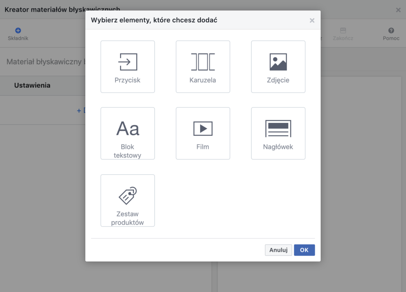
Task: Click the Zestaw produktów label text
Action: click(128, 218)
